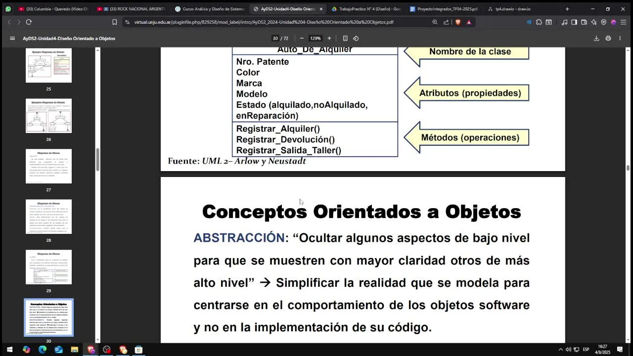Click the zoom in plus button
Viewport: 633px width, 356px height.
[x=329, y=38]
